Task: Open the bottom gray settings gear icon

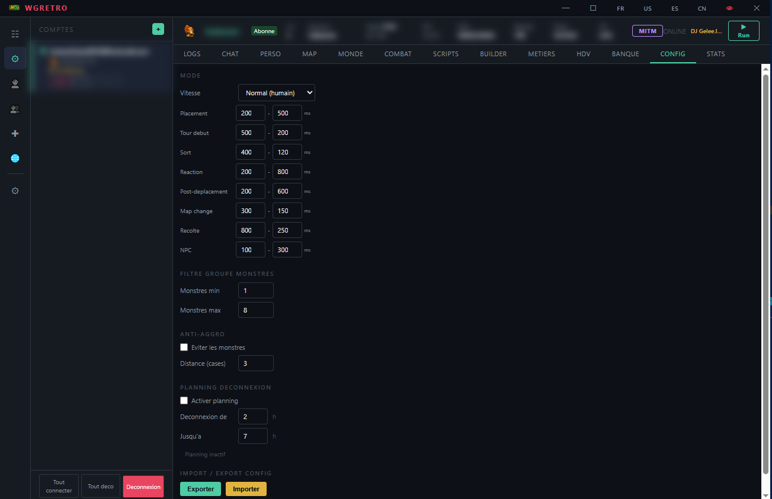Action: coord(15,191)
